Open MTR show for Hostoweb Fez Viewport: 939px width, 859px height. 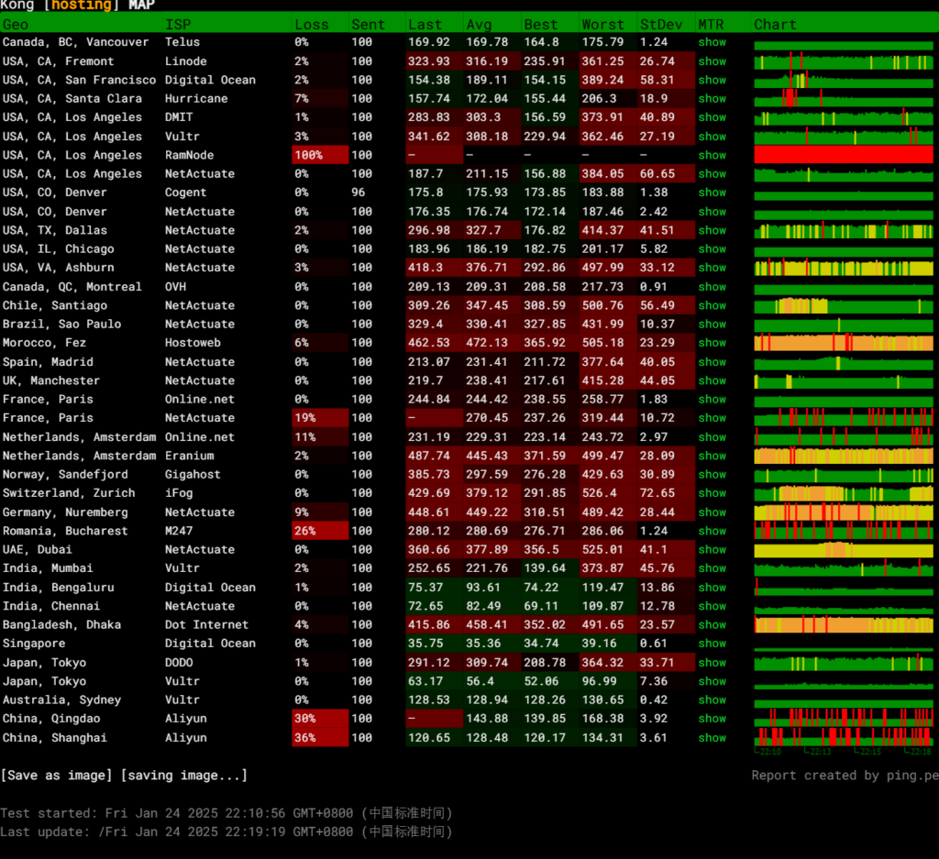(x=712, y=342)
